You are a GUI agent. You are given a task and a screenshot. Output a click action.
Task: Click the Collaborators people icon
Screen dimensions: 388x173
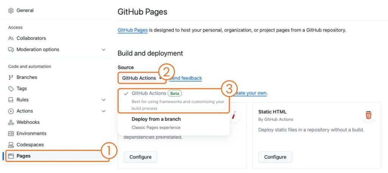11,38
